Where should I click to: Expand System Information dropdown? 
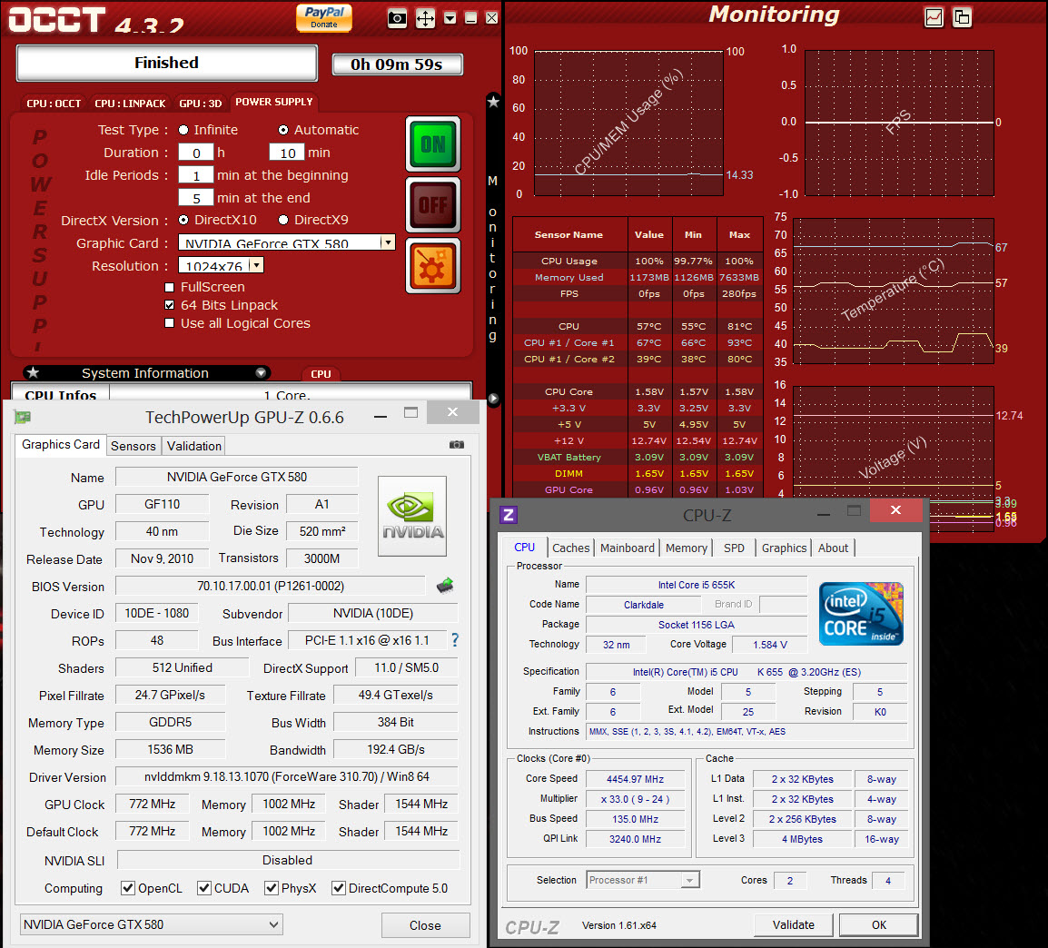click(x=261, y=373)
